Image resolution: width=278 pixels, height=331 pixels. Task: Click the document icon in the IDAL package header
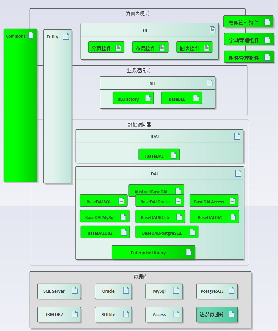click(x=237, y=136)
